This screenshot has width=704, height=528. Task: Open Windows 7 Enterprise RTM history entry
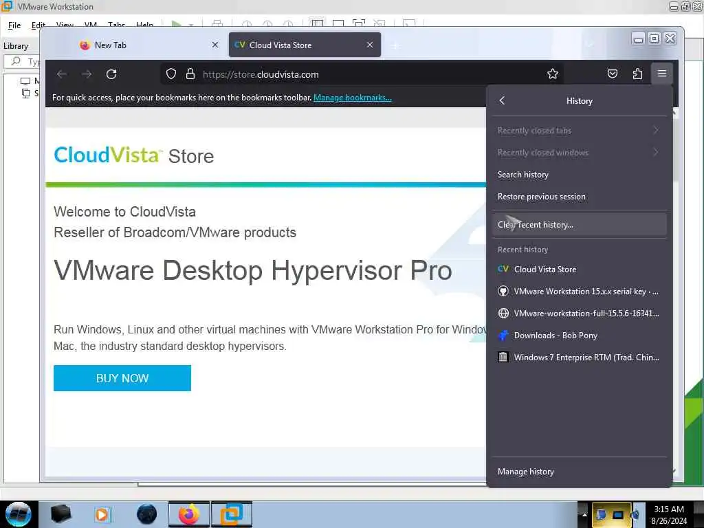[x=579, y=357]
